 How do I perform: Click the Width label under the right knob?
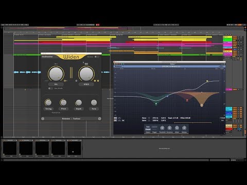(86, 84)
